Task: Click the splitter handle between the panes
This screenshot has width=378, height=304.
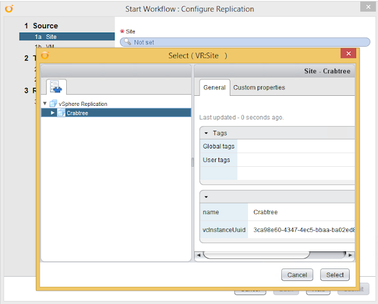Action: tap(193, 163)
